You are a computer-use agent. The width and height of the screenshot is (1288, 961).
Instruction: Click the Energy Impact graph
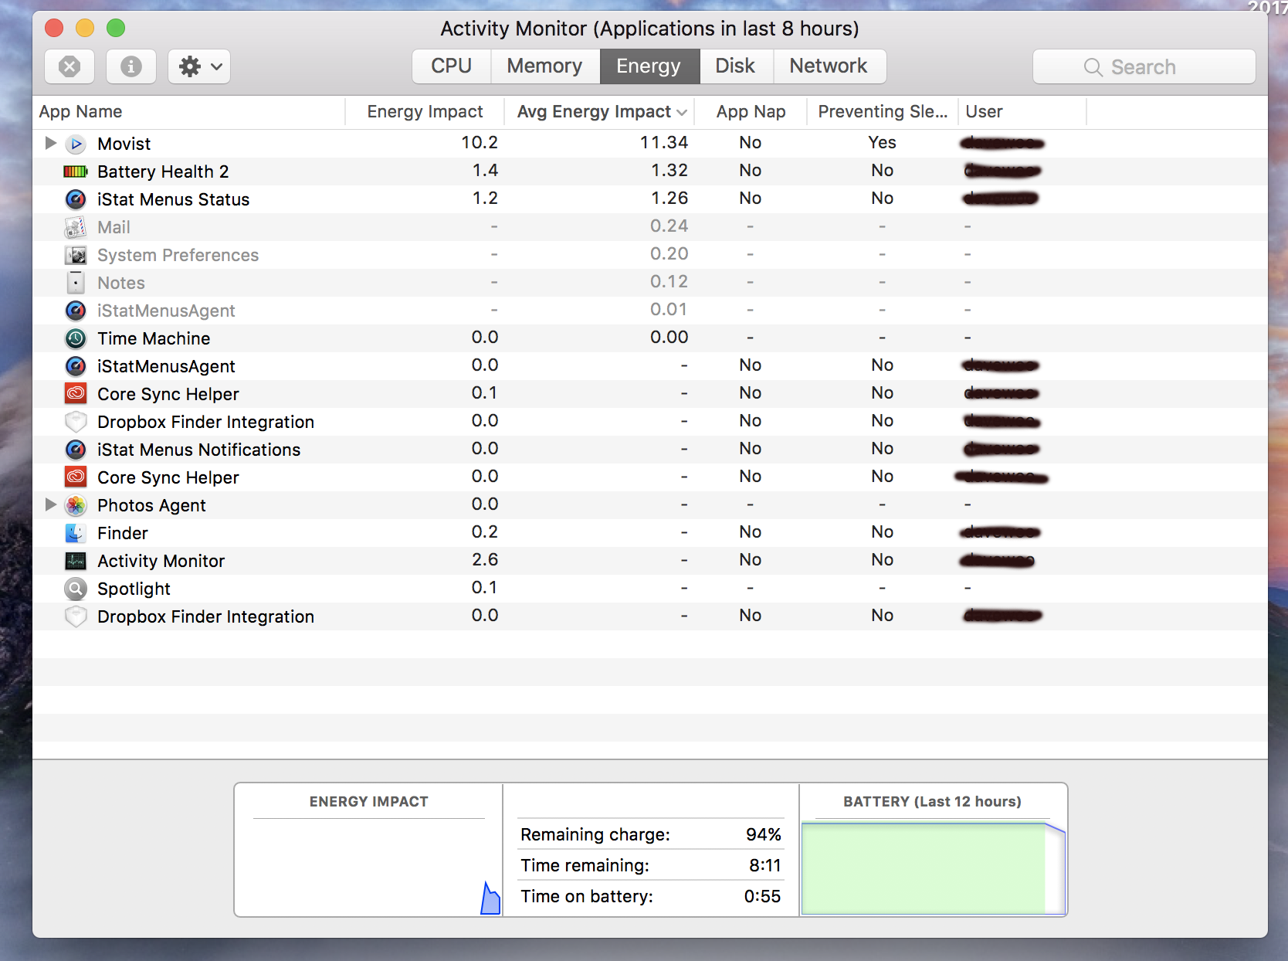(369, 868)
